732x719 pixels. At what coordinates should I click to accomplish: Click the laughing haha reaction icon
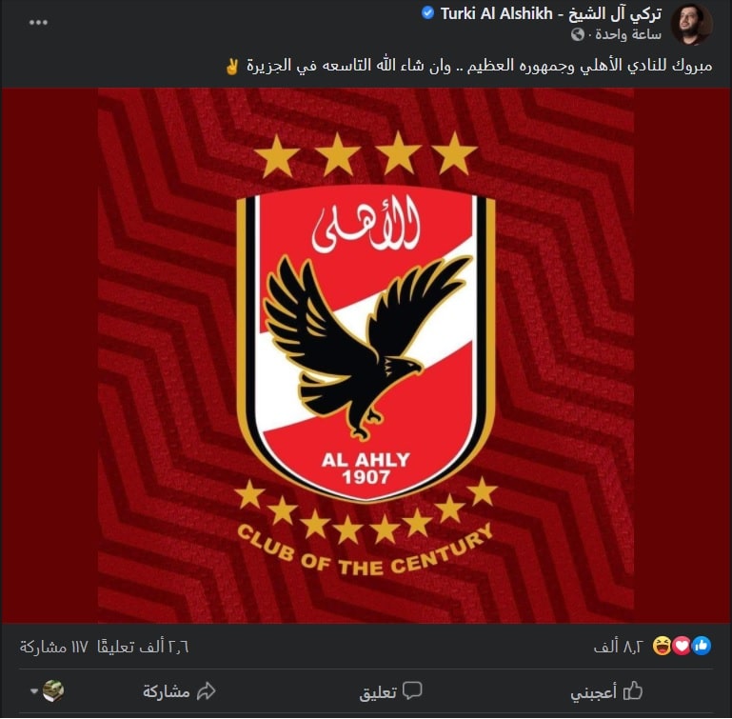pyautogui.click(x=662, y=646)
